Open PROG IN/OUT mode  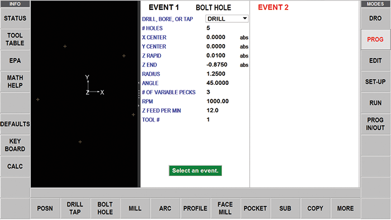(x=375, y=124)
